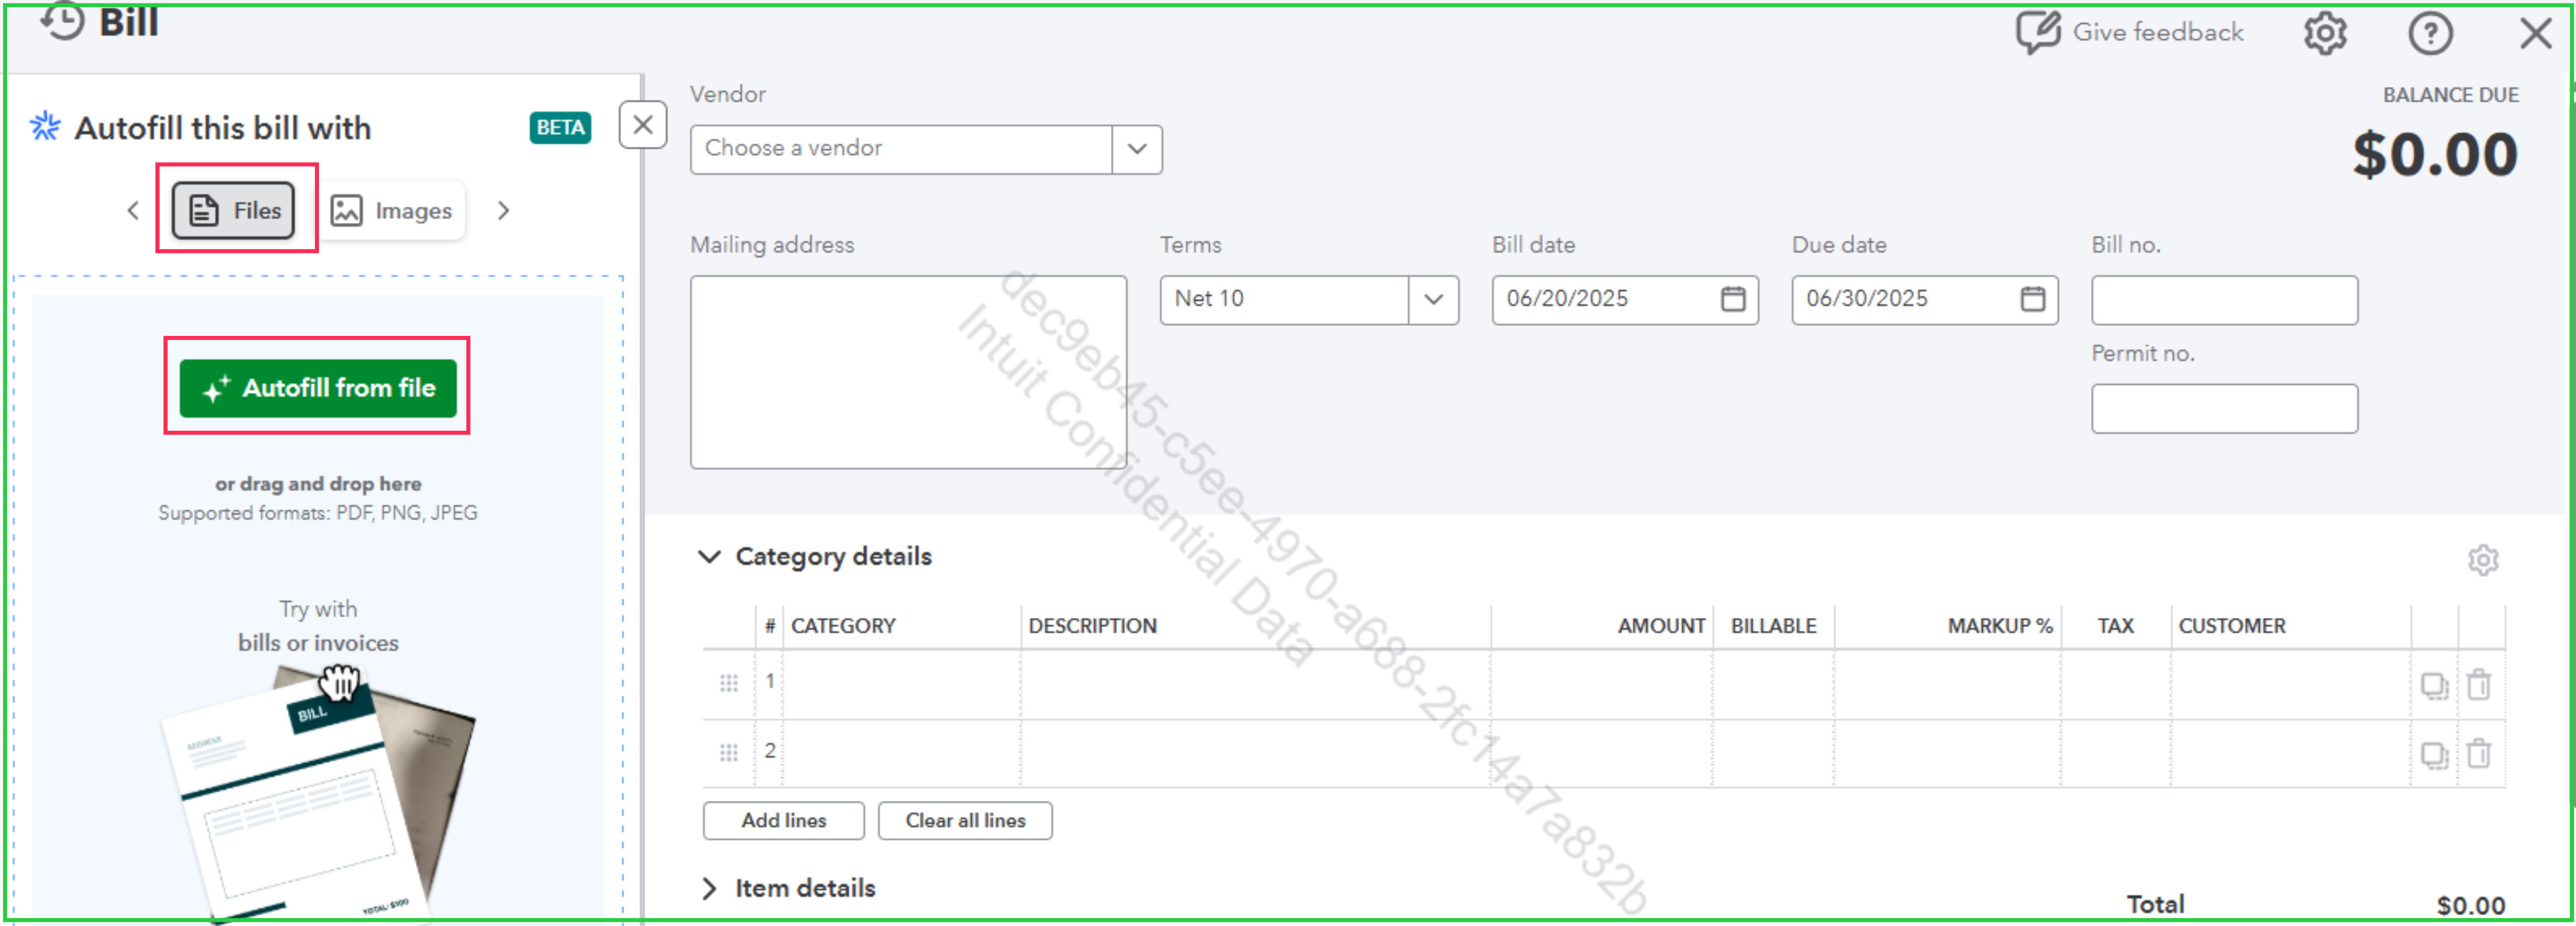Click the BILLABLE column header
2576x926 pixels.
1773,626
